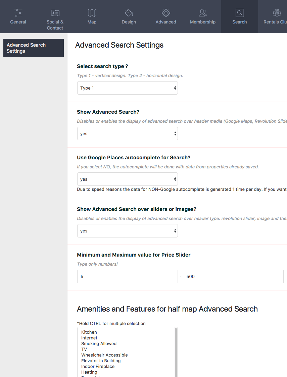287x377 pixels.
Task: Open the Membership users icon
Action: [202, 12]
